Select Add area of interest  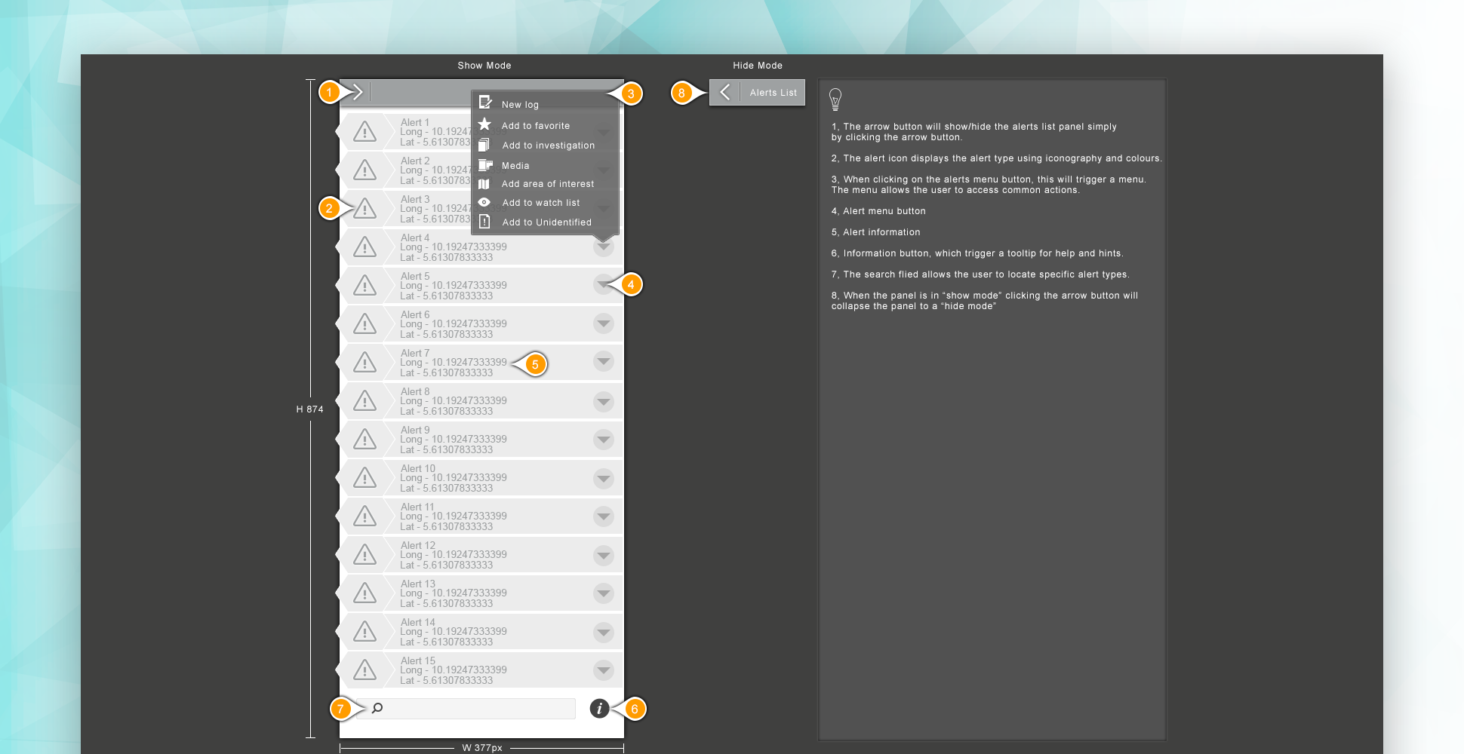(547, 184)
